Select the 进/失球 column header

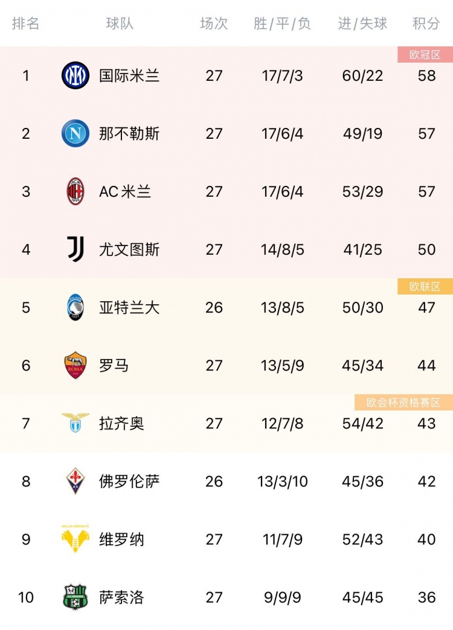point(362,24)
